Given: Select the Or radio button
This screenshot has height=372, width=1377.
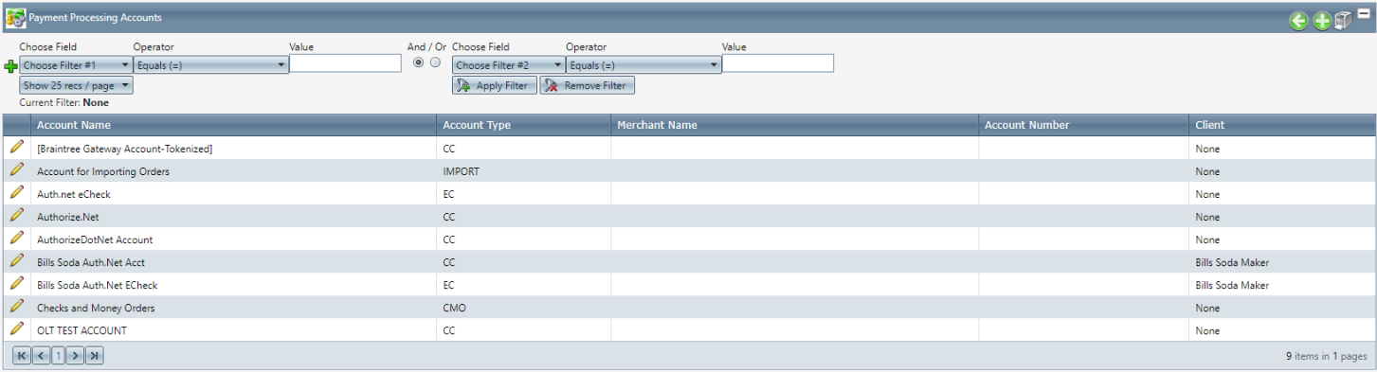Looking at the screenshot, I should point(435,62).
